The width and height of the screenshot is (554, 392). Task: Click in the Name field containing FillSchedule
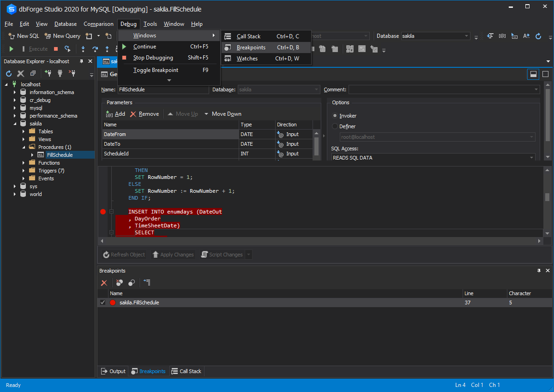coord(163,89)
